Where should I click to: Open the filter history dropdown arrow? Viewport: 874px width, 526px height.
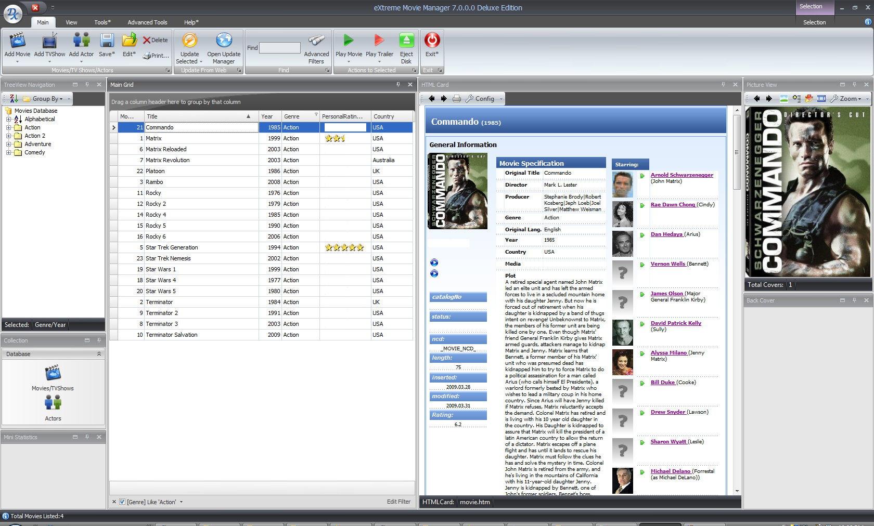pos(181,502)
